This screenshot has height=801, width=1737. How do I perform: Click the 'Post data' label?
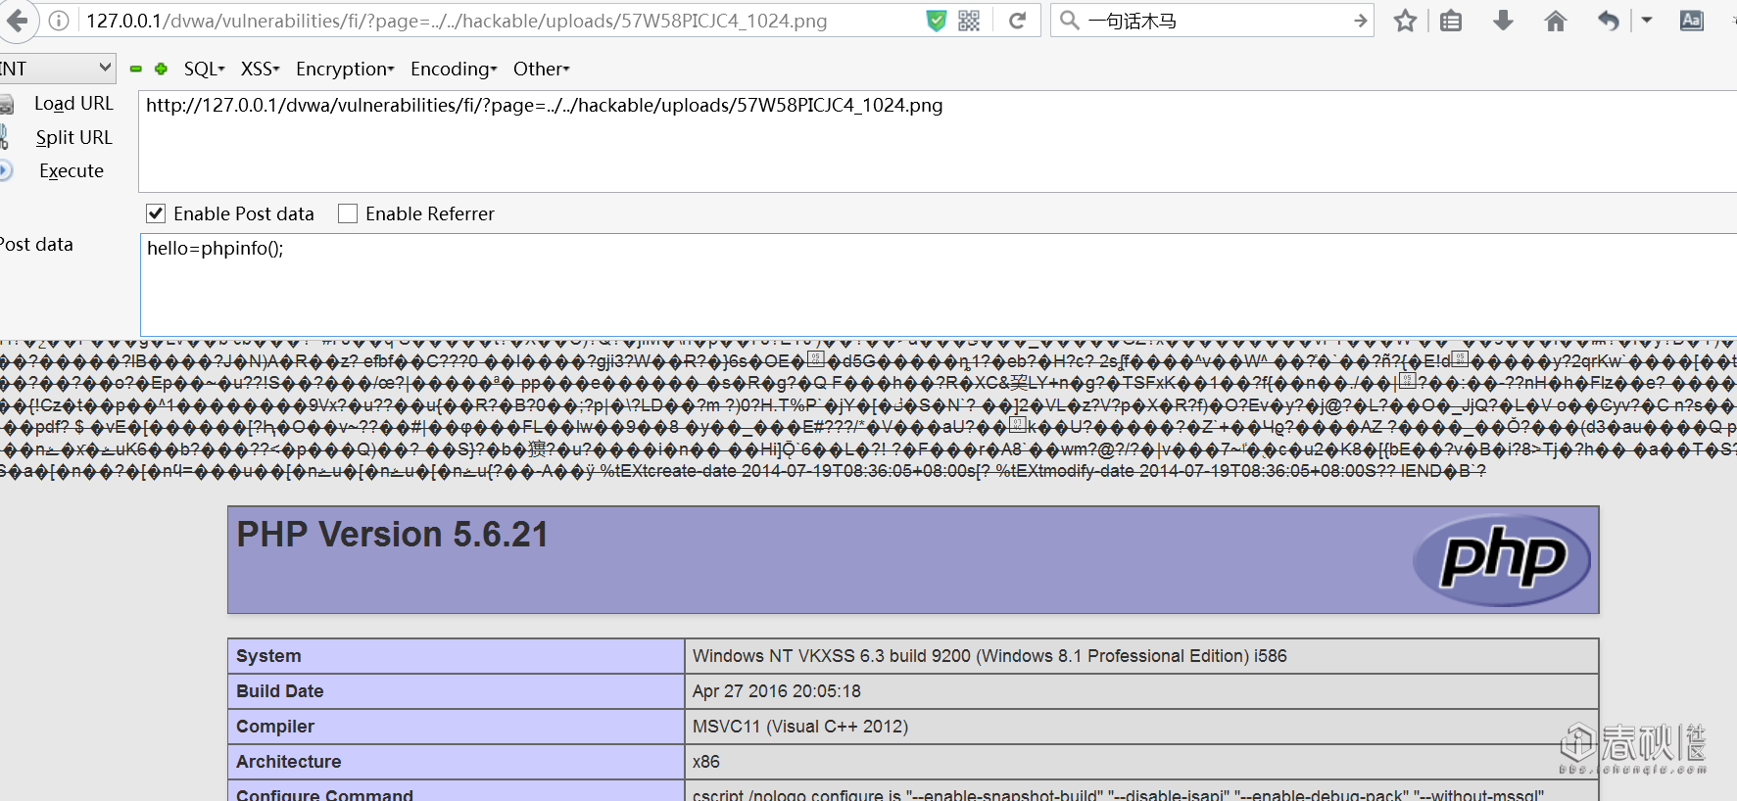[37, 245]
